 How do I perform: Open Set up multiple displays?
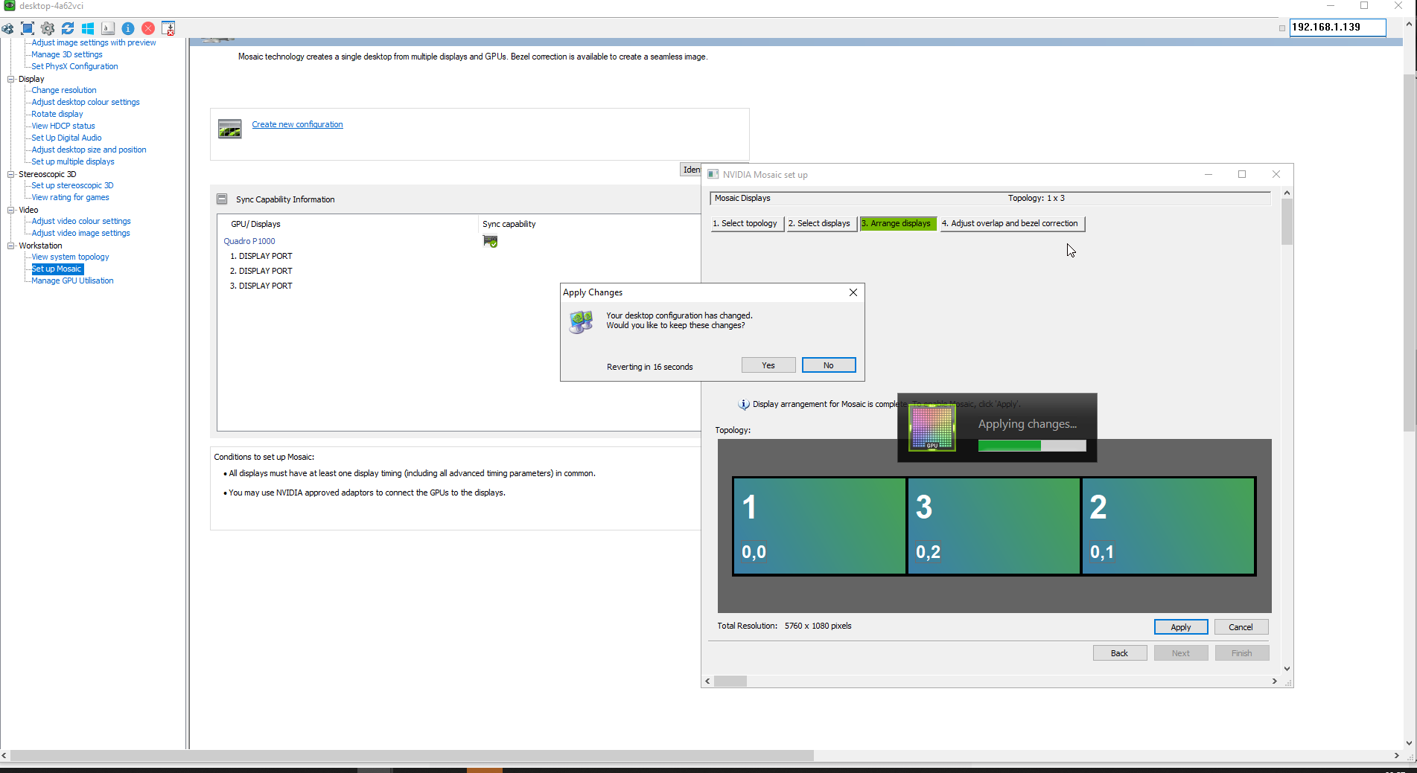coord(73,161)
